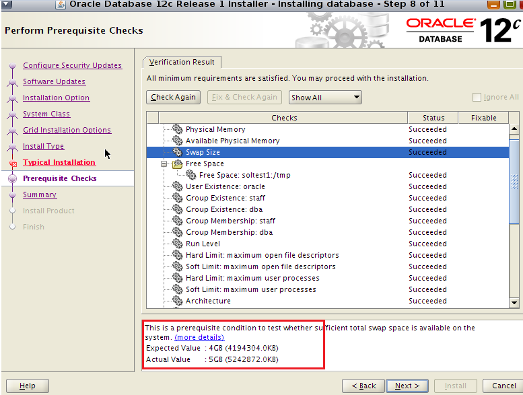Open Grid Installation Options step
523x395 pixels.
67,130
